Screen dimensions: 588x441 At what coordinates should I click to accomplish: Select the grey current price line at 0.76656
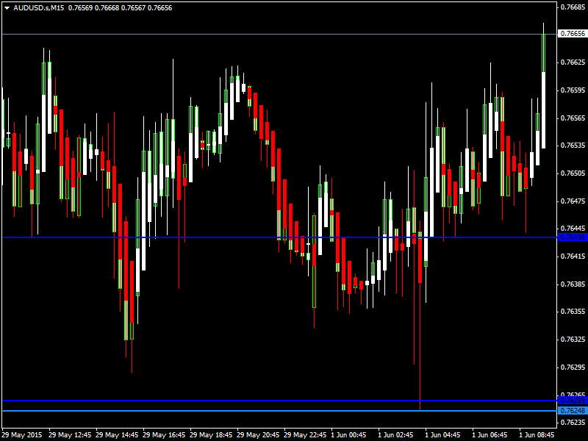220,34
